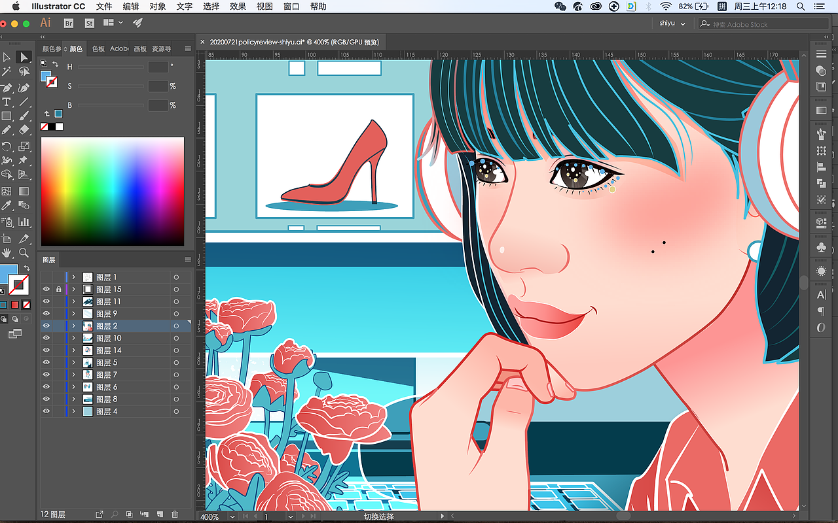
Task: Expand 图层 14 chevron
Action: [73, 350]
